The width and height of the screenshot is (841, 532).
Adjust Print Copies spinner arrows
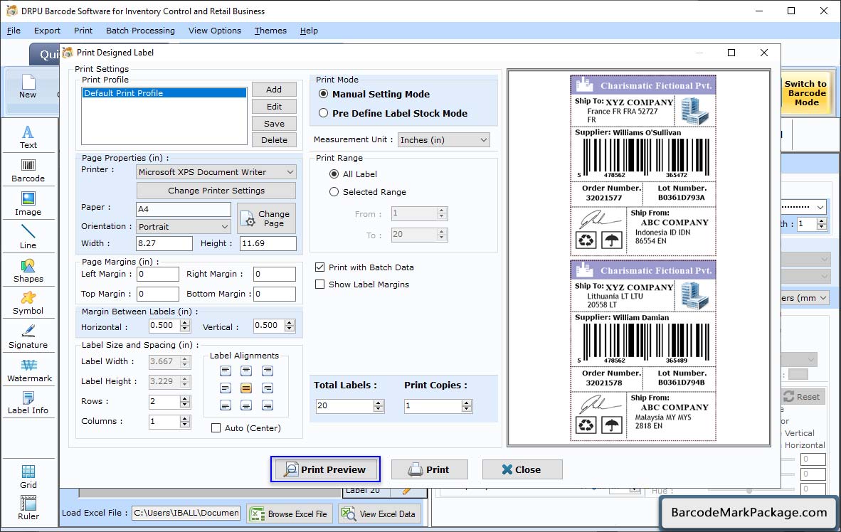[467, 406]
